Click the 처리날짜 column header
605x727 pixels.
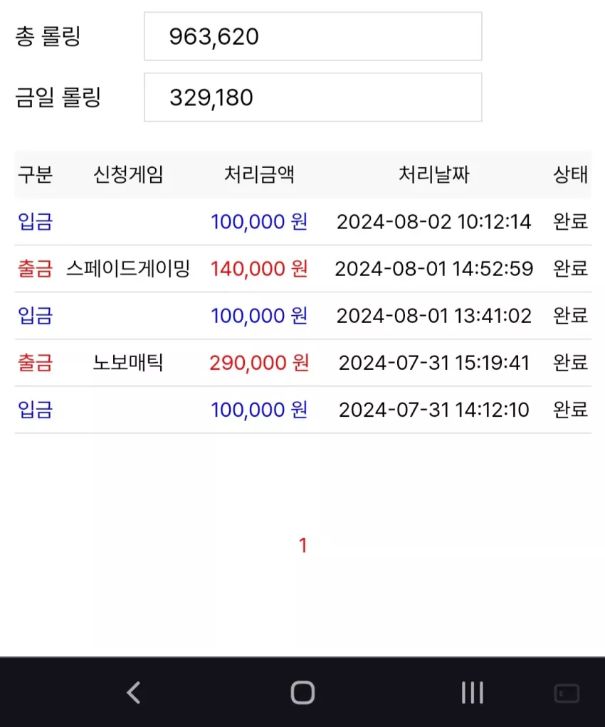click(433, 175)
